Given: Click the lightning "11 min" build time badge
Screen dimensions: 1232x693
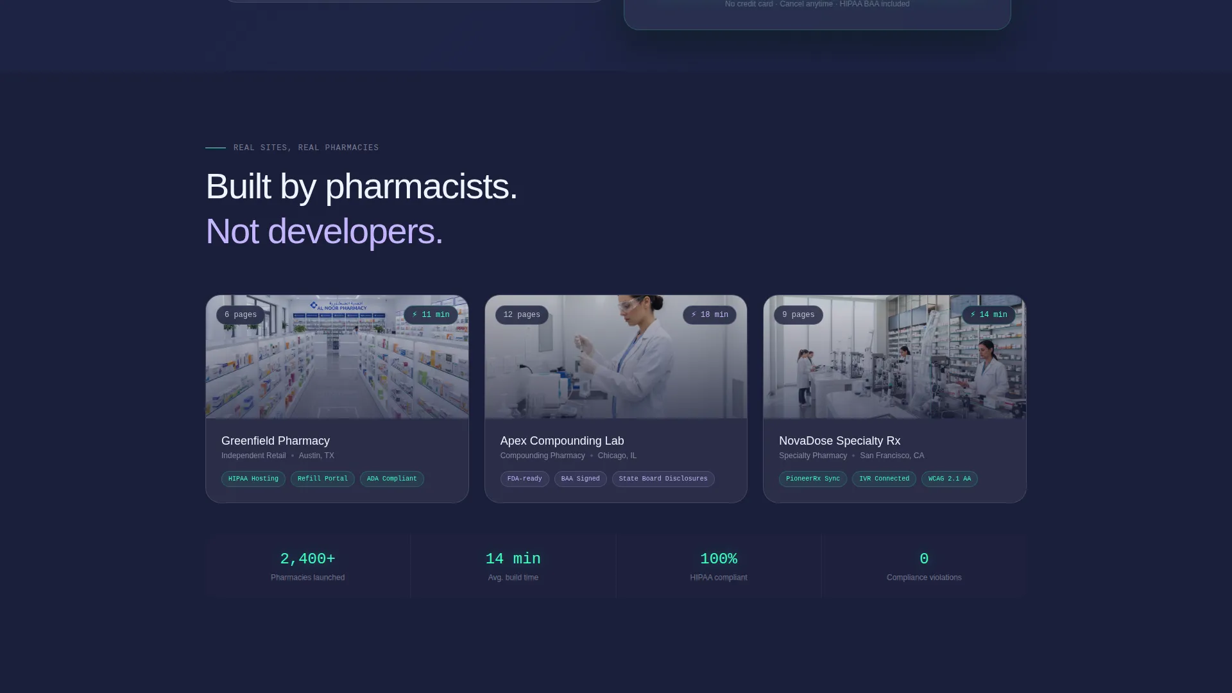Looking at the screenshot, I should pos(431,315).
